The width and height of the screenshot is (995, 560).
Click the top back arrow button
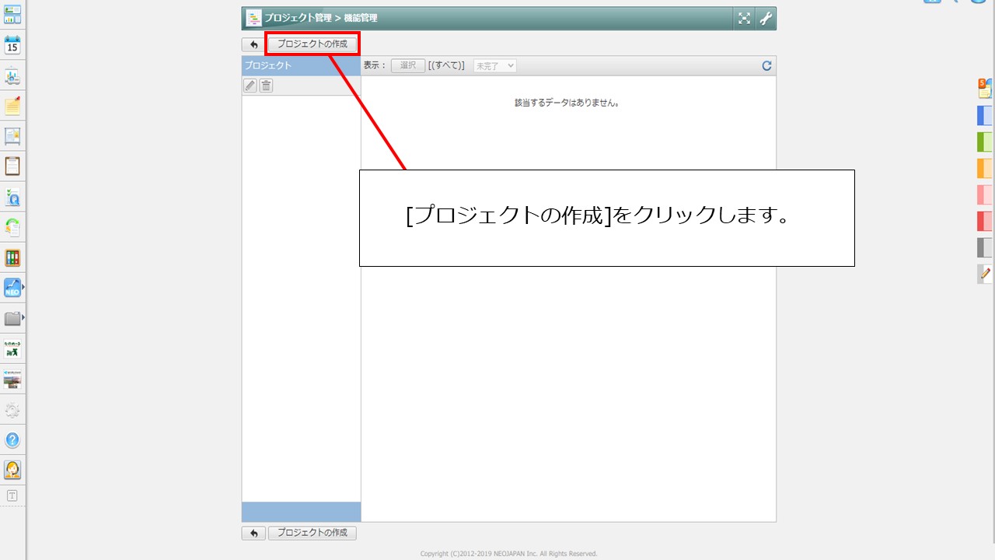253,45
